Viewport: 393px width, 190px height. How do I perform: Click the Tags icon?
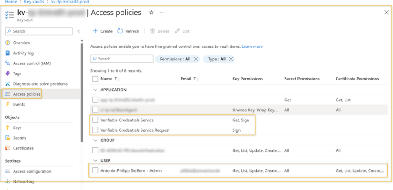point(7,73)
